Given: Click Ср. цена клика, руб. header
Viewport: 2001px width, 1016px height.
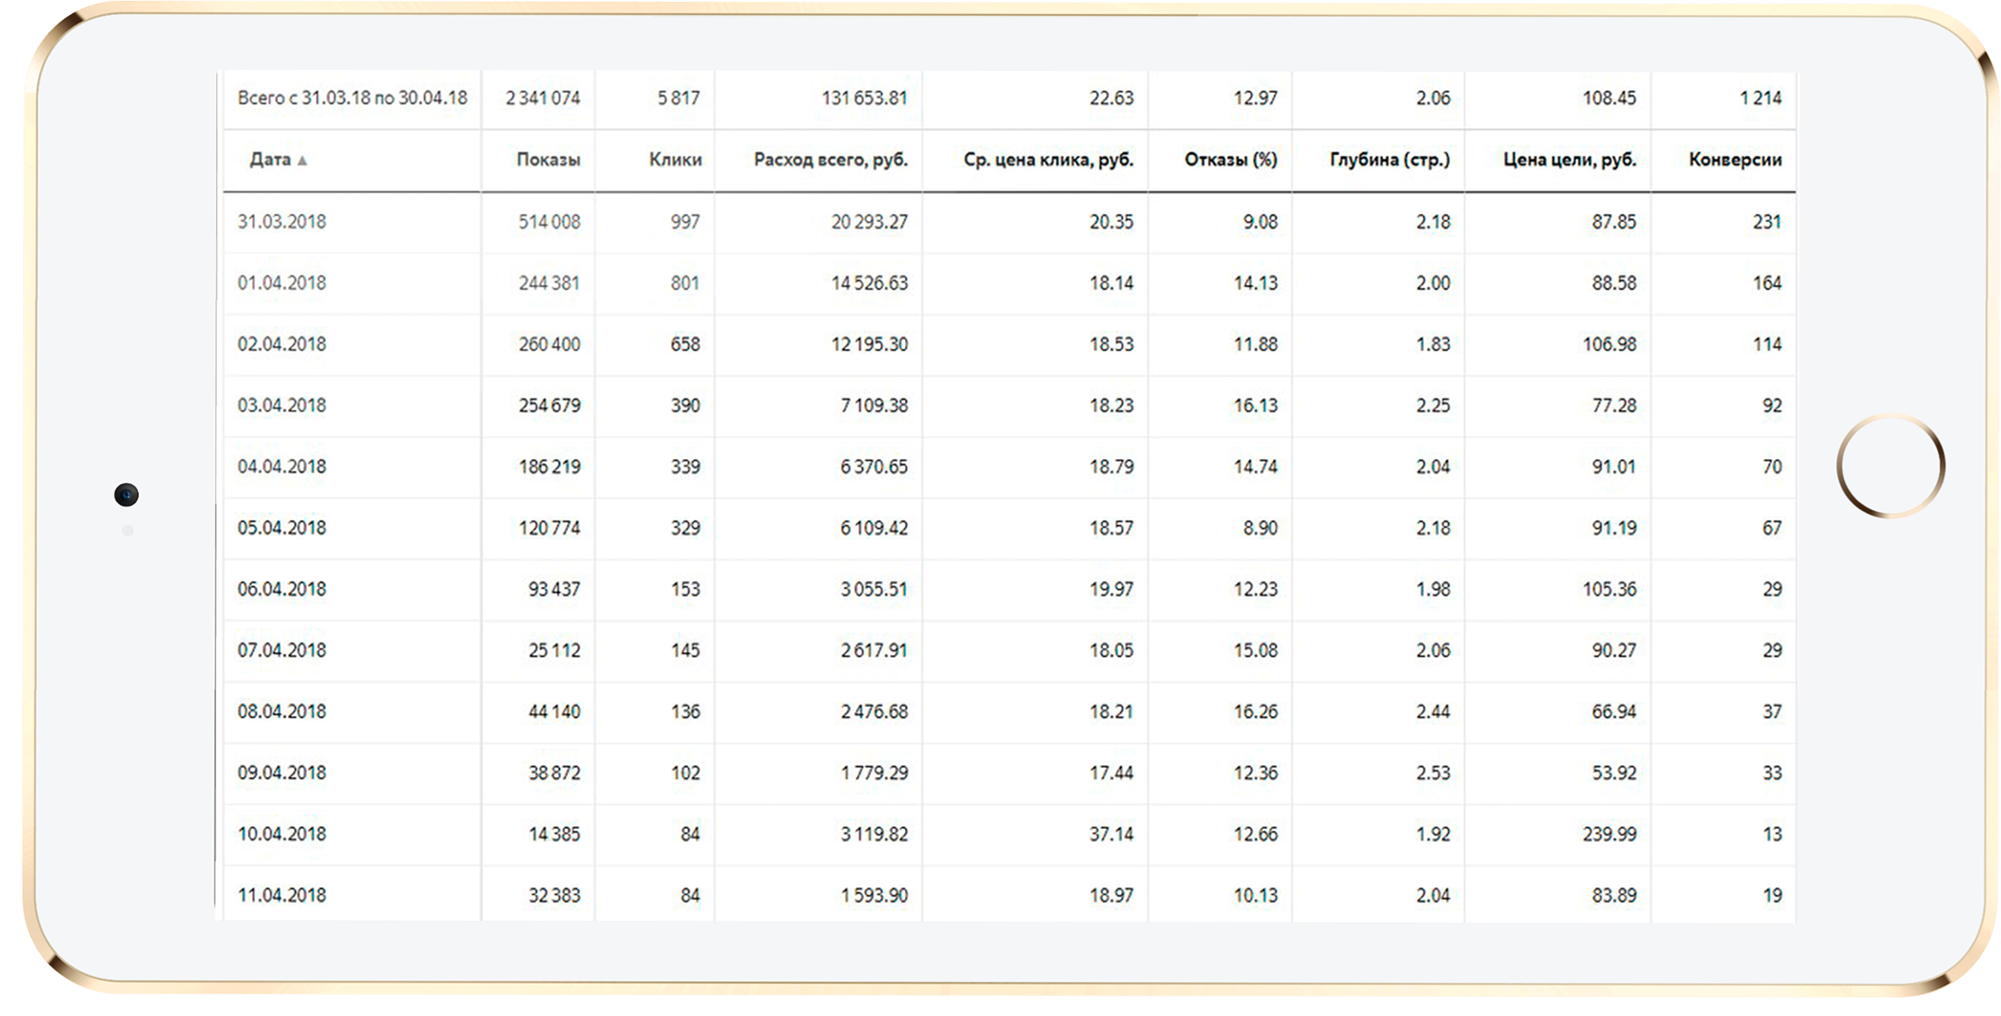Looking at the screenshot, I should pos(1048,160).
